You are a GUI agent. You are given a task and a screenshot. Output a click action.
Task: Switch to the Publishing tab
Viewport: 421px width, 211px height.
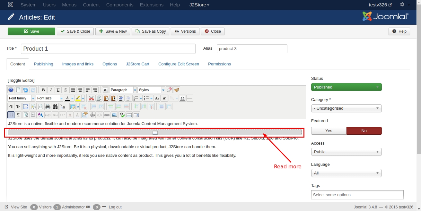tap(43, 64)
